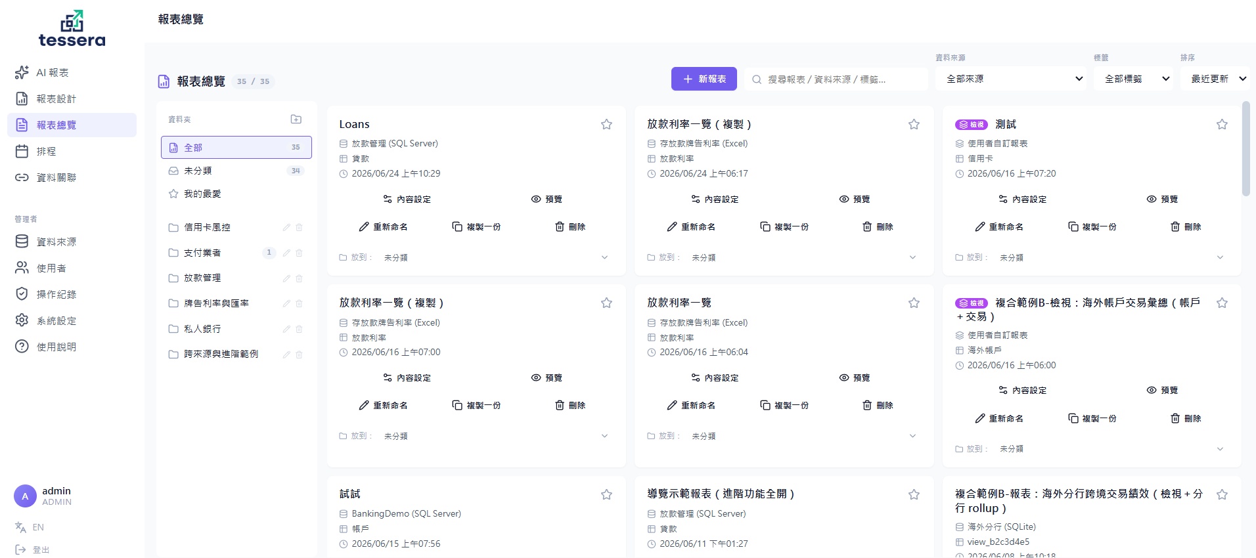Delete the Loans report
This screenshot has height=558, width=1256.
coord(570,226)
